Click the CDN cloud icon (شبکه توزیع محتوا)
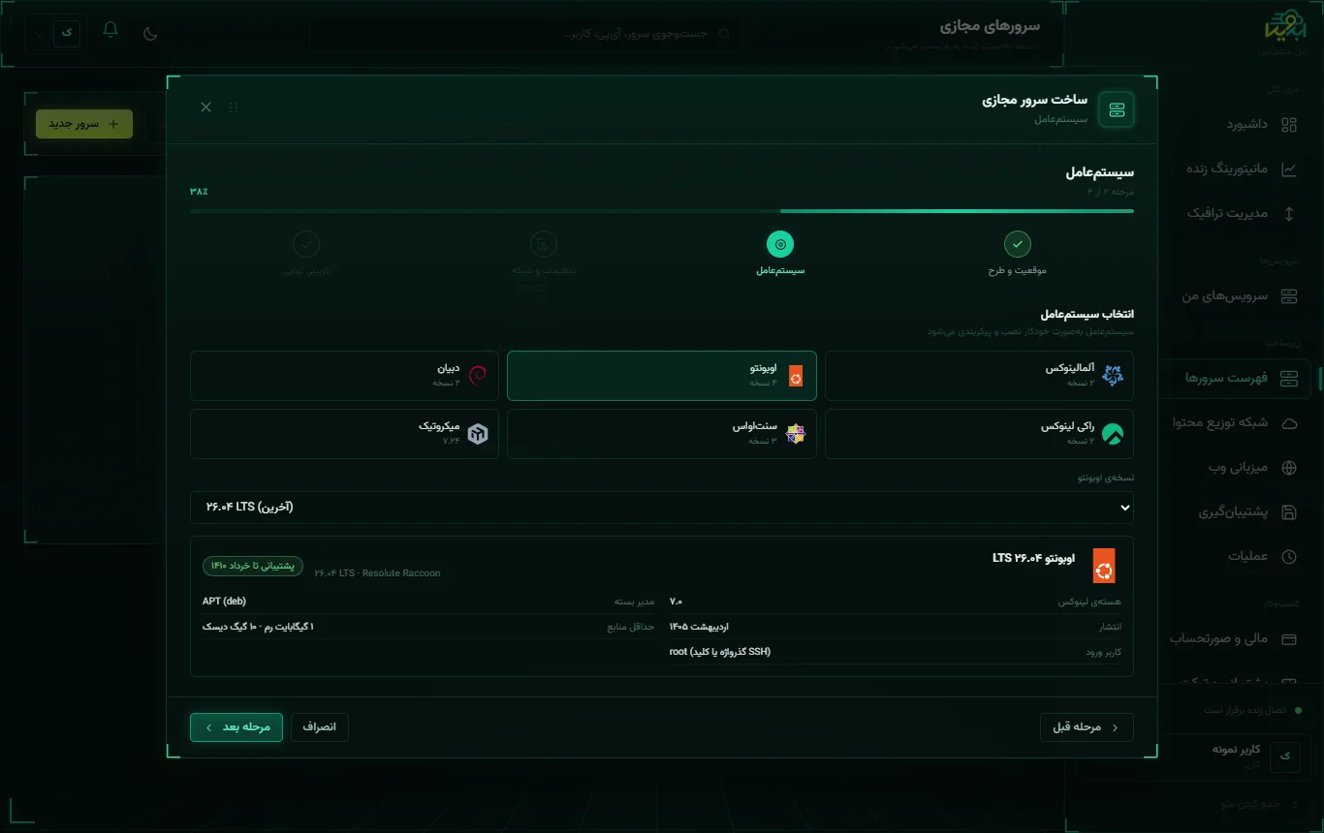 (1289, 423)
